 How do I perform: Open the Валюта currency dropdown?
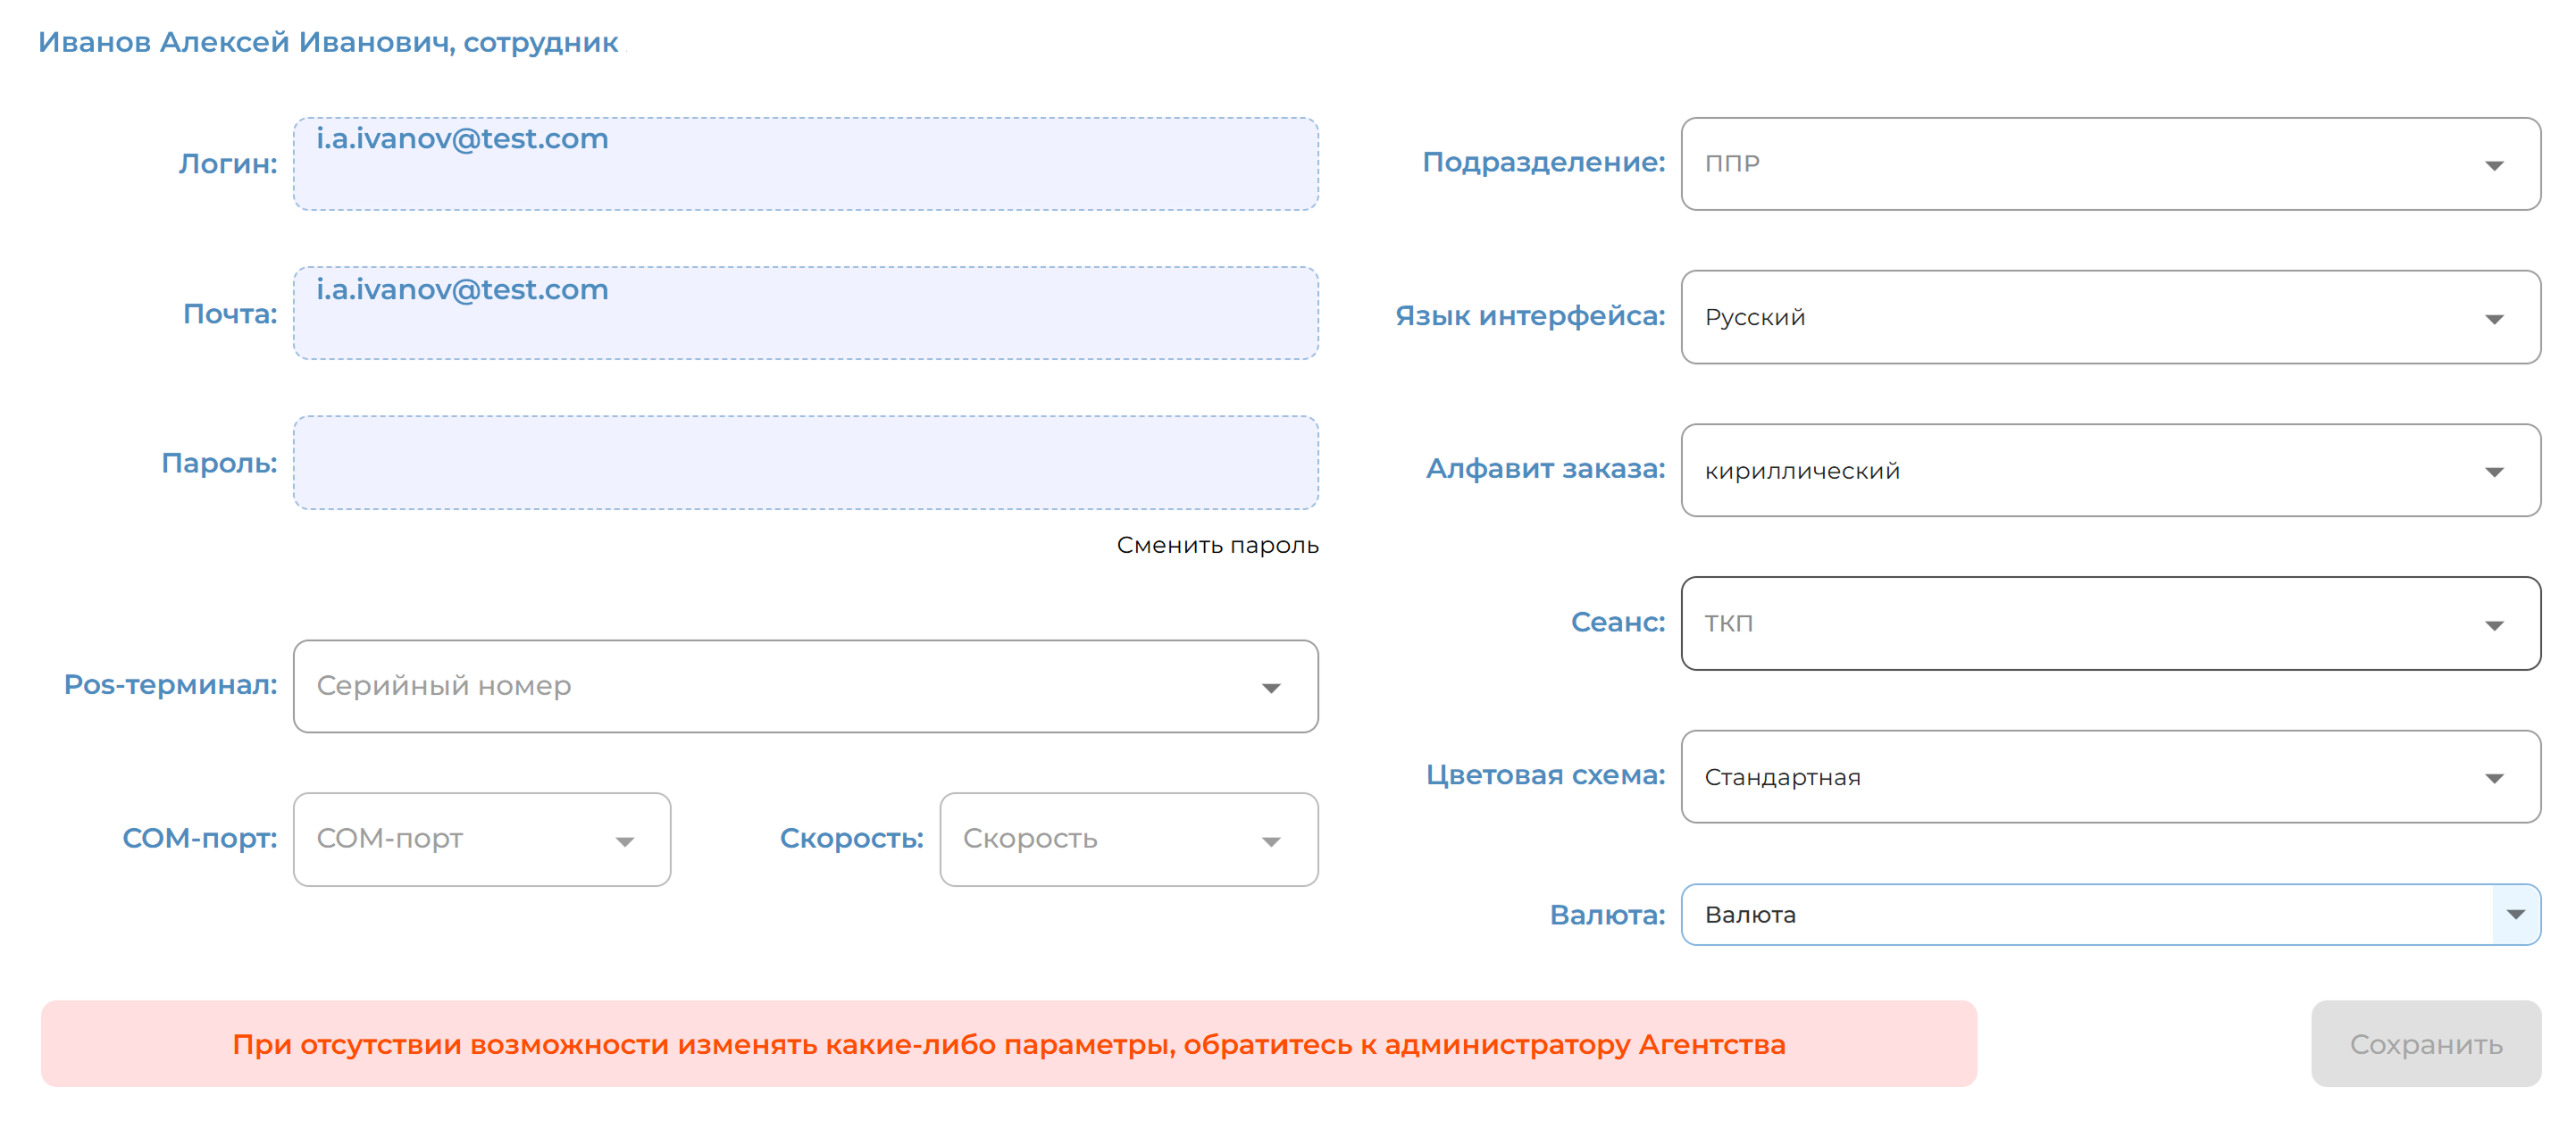point(2100,914)
